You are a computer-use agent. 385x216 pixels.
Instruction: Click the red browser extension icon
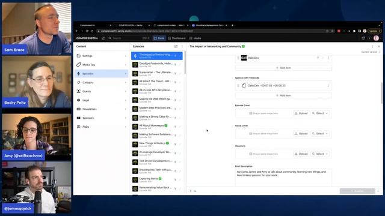coord(339,31)
